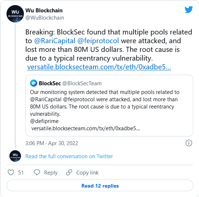Click the @WuBlockchain handle
The height and width of the screenshot is (197, 199).
point(45,18)
